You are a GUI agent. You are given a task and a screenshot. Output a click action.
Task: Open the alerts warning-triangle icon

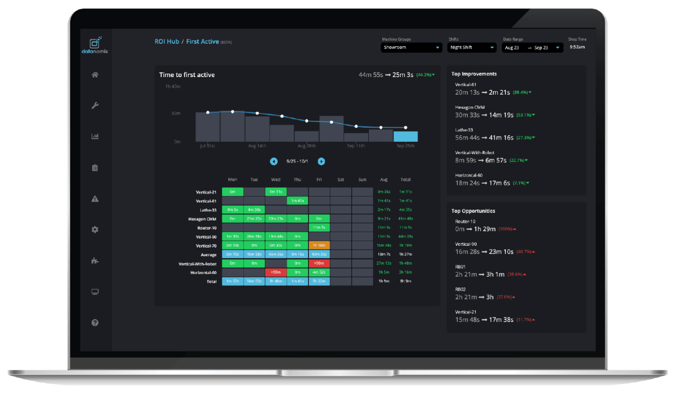(x=95, y=199)
